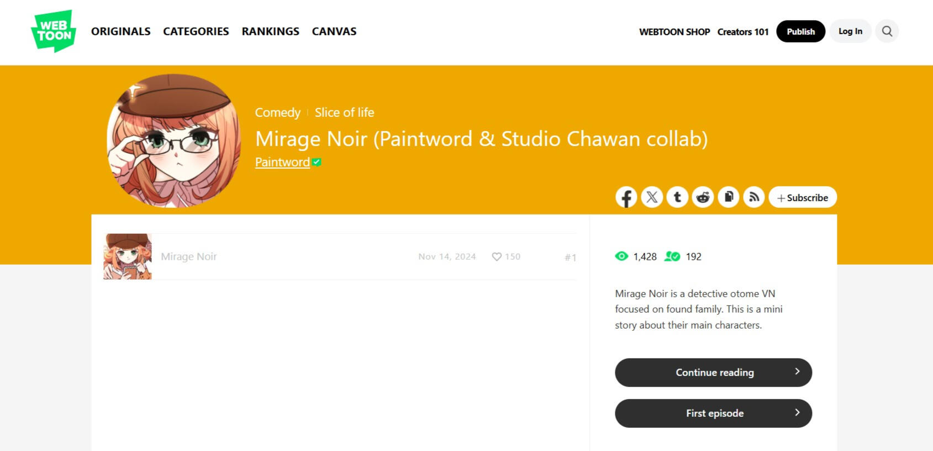Open Mirage Noir episode thumbnail
The width and height of the screenshot is (933, 451).
[x=128, y=256]
